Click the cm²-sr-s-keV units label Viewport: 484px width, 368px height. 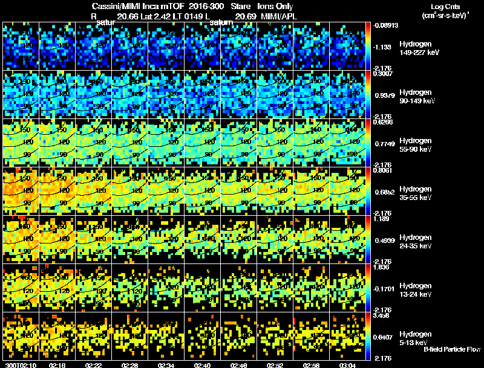click(445, 15)
